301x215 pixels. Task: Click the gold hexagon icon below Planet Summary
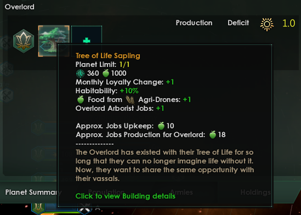pos(38,208)
